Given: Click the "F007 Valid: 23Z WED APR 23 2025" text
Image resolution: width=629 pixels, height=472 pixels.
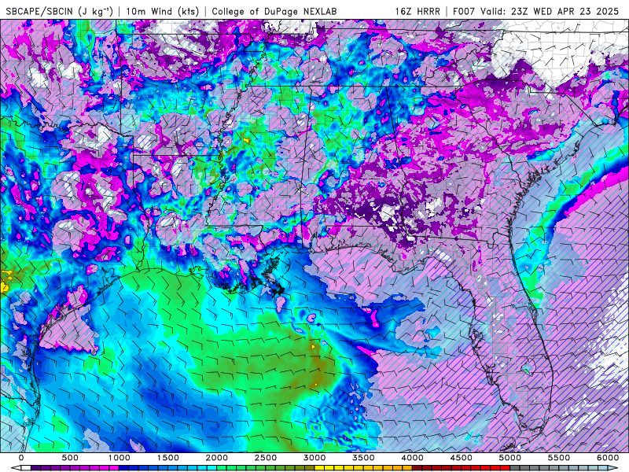Looking at the screenshot, I should [x=536, y=12].
